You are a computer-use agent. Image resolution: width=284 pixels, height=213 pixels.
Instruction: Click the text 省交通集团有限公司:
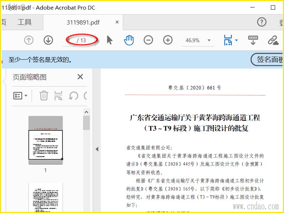click(x=149, y=148)
